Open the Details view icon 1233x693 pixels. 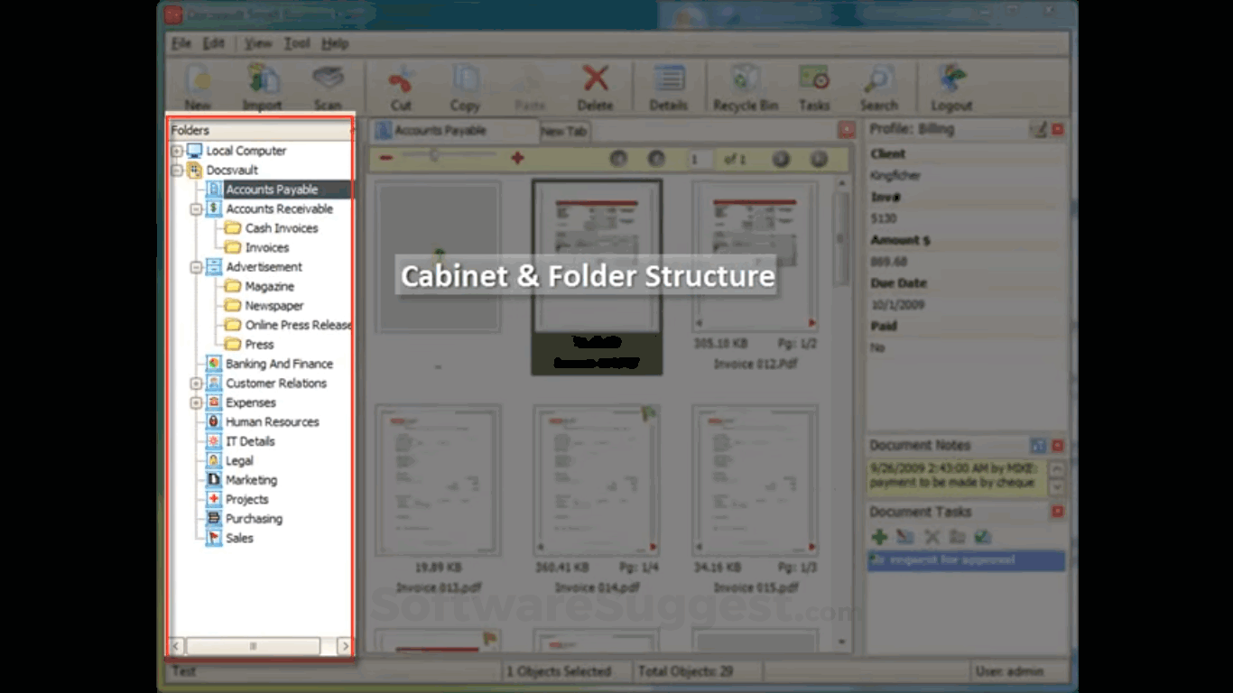668,81
